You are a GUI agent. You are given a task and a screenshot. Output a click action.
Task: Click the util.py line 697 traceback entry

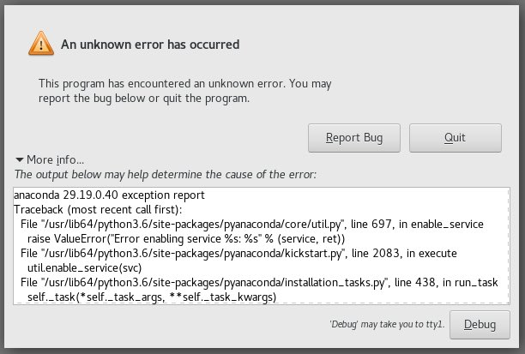(x=252, y=225)
